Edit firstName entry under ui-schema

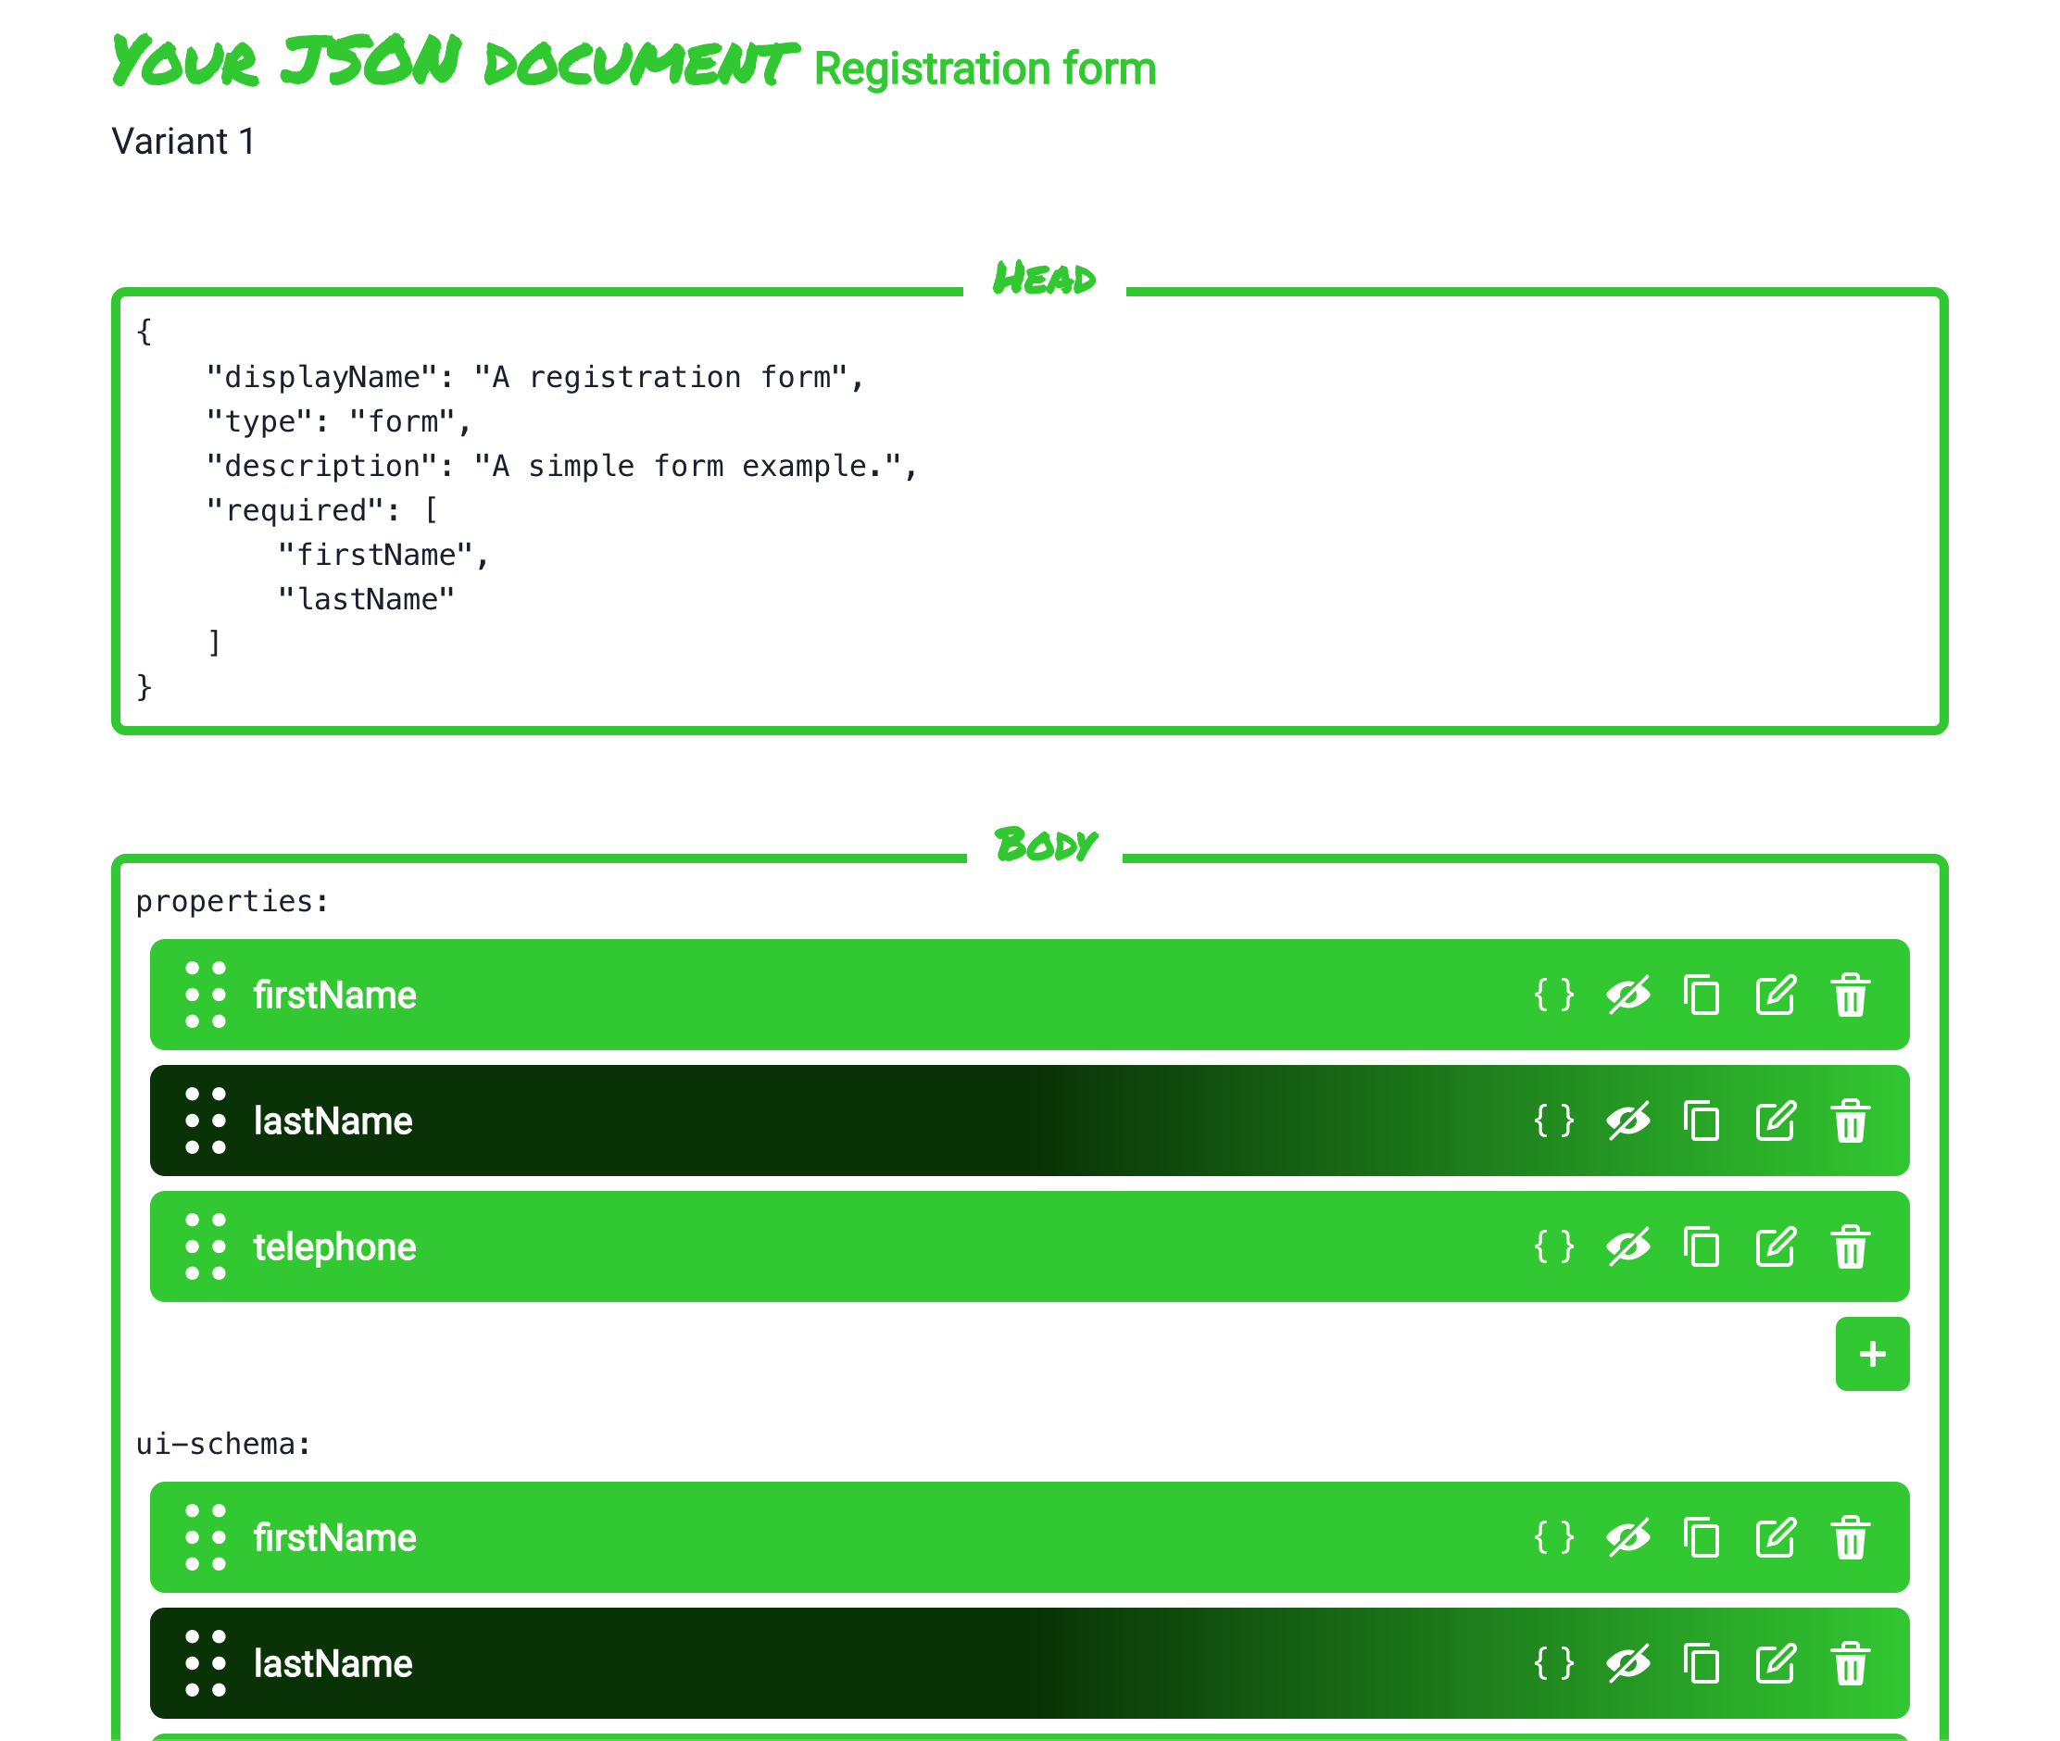coord(1775,1537)
